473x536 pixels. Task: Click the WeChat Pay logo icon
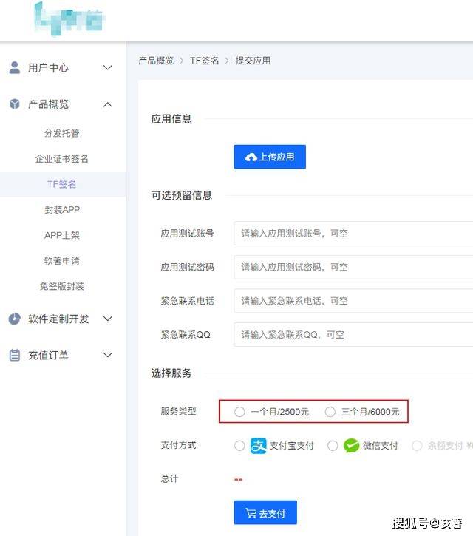point(351,446)
